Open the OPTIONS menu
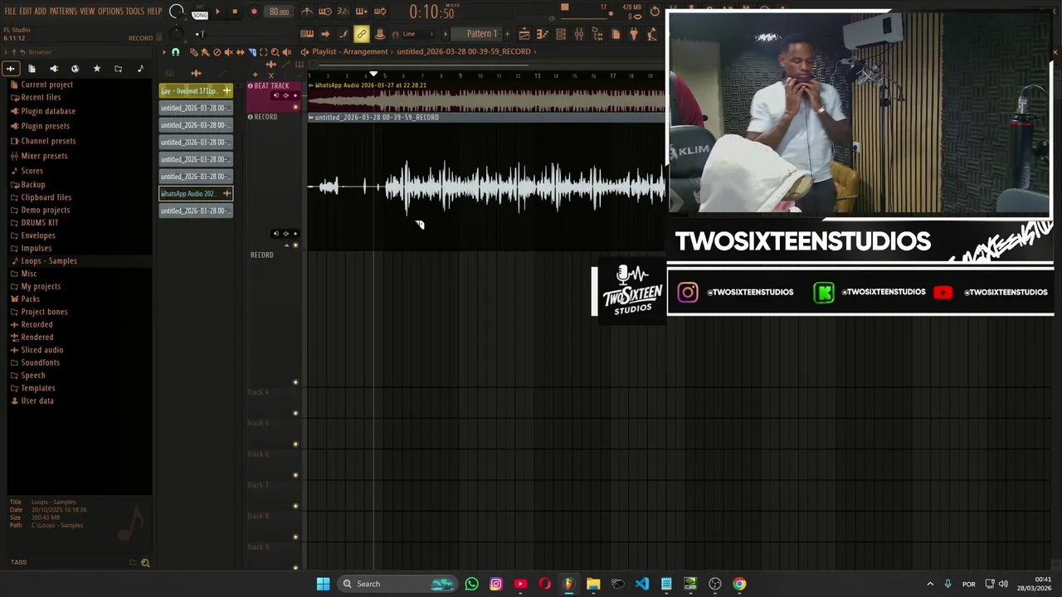 tap(110, 11)
